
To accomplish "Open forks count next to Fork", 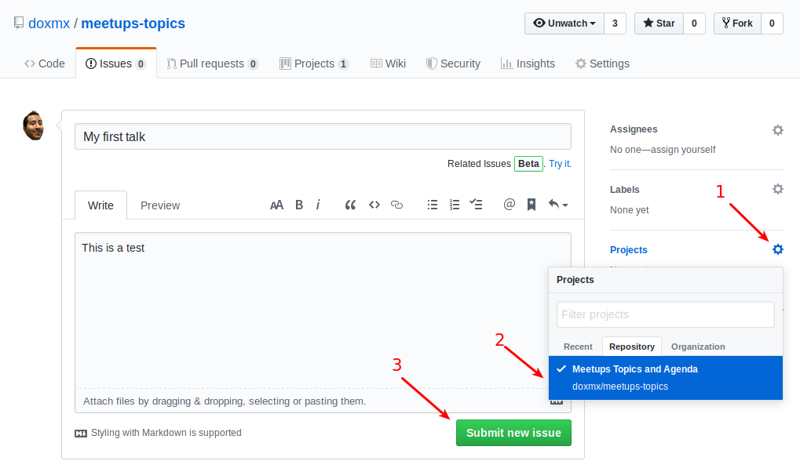I will pyautogui.click(x=772, y=24).
